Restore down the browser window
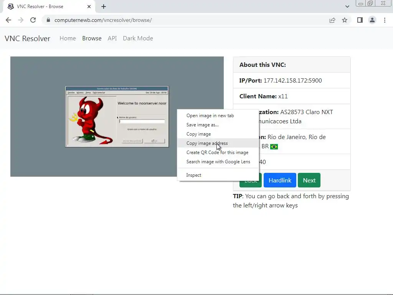393x295 pixels. [x=370, y=3]
